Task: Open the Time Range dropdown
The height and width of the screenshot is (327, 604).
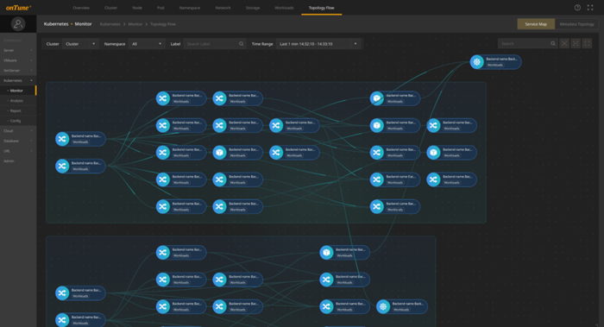Action: pos(318,44)
